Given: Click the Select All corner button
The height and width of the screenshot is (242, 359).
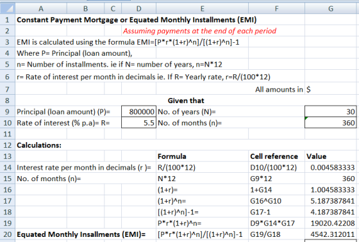Looking at the screenshot, I should [x=8, y=8].
